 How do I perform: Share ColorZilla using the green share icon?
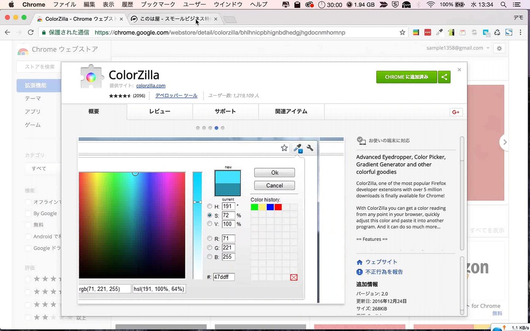tap(444, 77)
